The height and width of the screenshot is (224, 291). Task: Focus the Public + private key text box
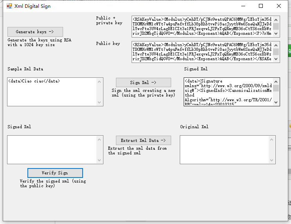tap(202, 27)
